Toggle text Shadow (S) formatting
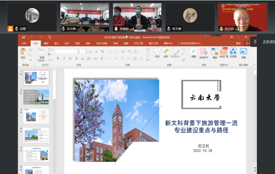The width and height of the screenshot is (275, 174). pyautogui.click(x=76, y=58)
